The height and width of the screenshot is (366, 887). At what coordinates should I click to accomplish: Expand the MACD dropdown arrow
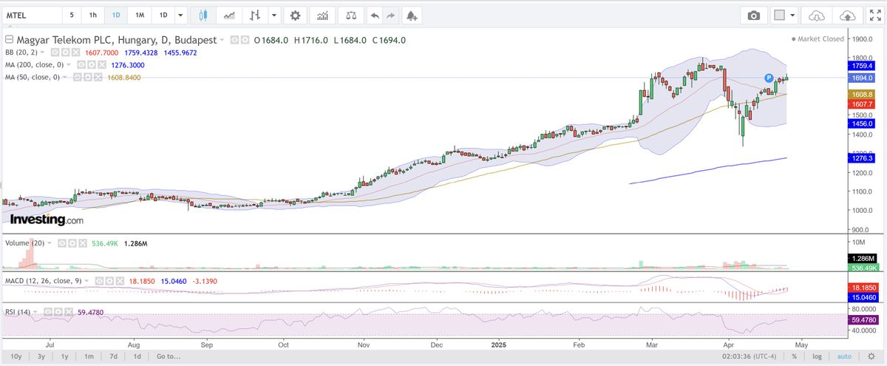pos(86,281)
